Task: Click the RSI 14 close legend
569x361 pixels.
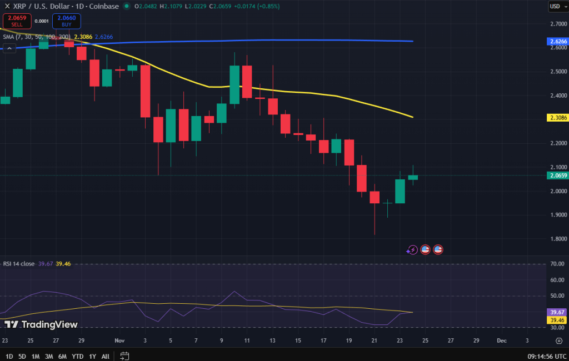Action: (19, 264)
